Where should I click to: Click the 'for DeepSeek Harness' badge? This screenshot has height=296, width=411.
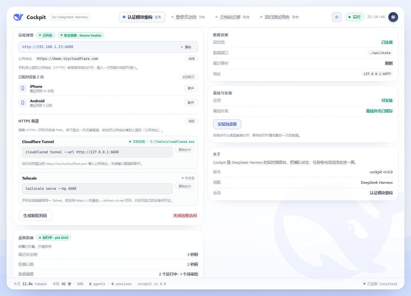[x=70, y=17]
